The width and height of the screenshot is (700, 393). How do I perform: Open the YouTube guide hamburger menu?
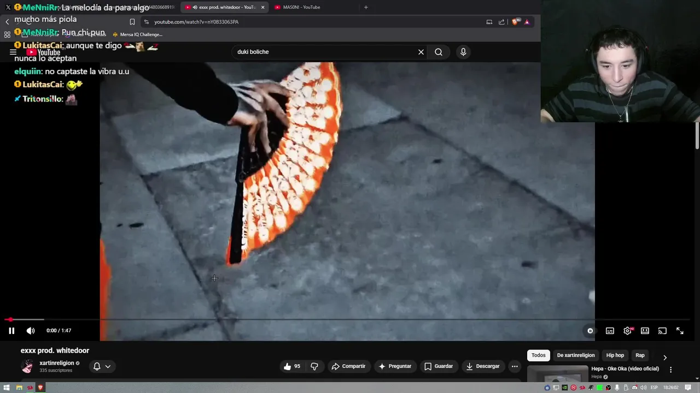13,52
